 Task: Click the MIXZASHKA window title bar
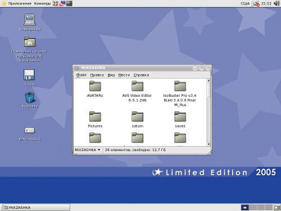[142, 68]
